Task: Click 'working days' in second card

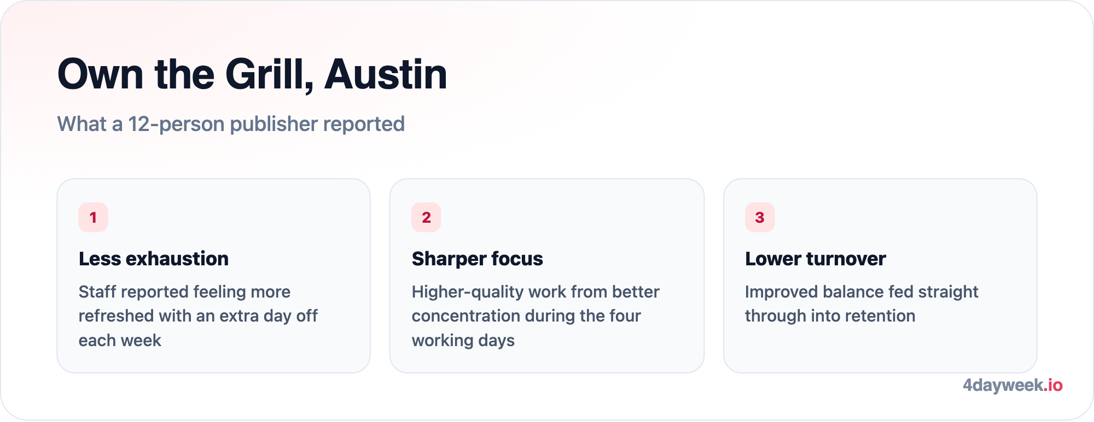Action: click(x=463, y=340)
